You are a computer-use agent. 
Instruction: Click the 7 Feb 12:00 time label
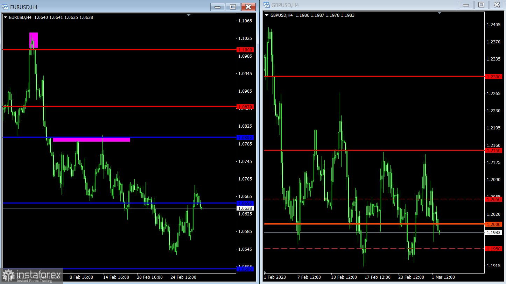click(309, 277)
